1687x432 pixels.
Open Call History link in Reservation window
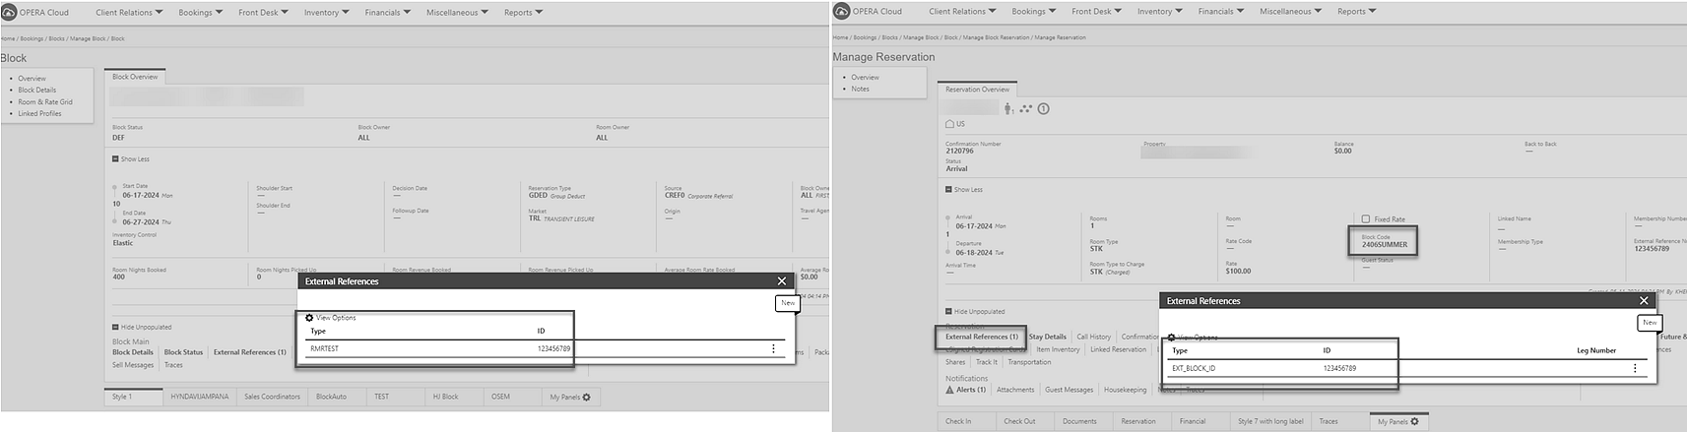(1093, 337)
